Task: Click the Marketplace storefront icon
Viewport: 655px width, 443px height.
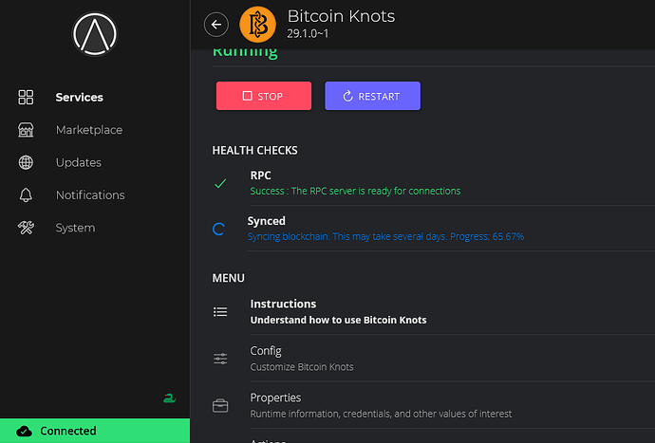Action: (27, 130)
